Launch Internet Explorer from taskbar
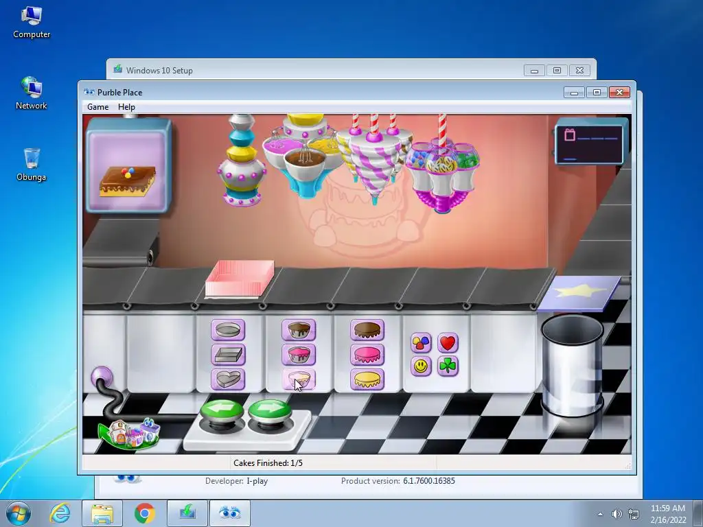Image resolution: width=703 pixels, height=527 pixels. pyautogui.click(x=60, y=513)
